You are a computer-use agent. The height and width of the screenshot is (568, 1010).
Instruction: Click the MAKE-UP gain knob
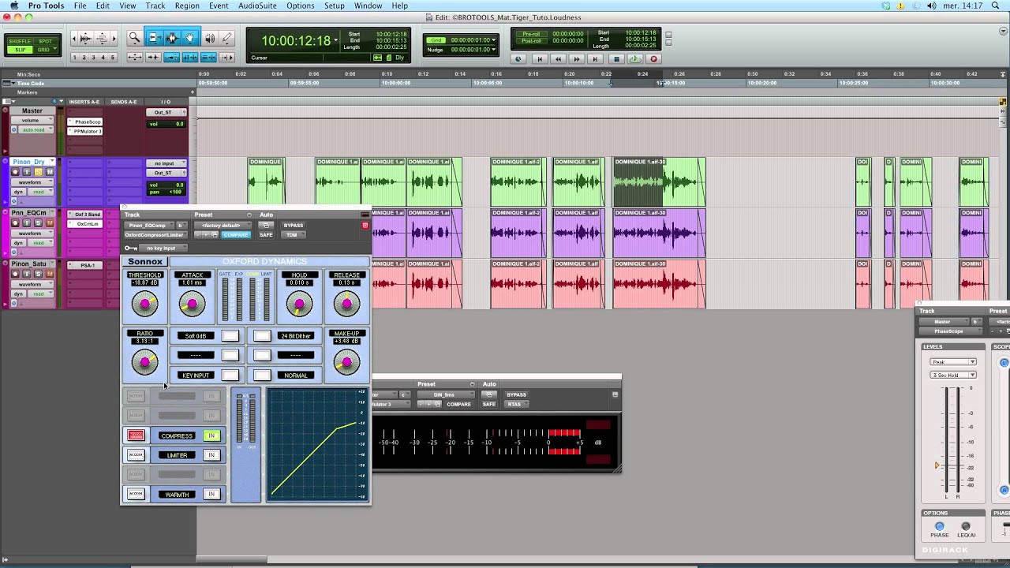(x=346, y=362)
